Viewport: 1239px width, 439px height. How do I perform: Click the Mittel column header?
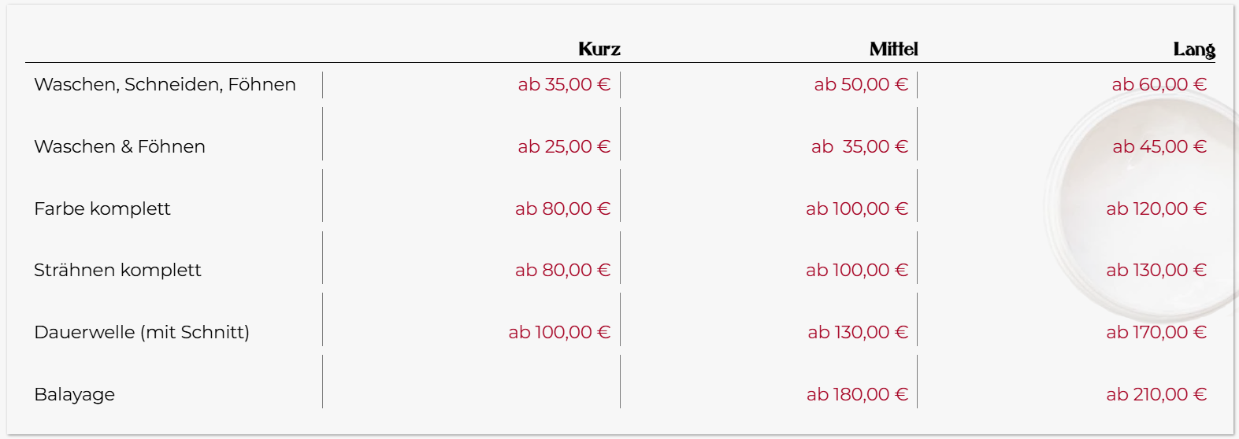point(893,50)
